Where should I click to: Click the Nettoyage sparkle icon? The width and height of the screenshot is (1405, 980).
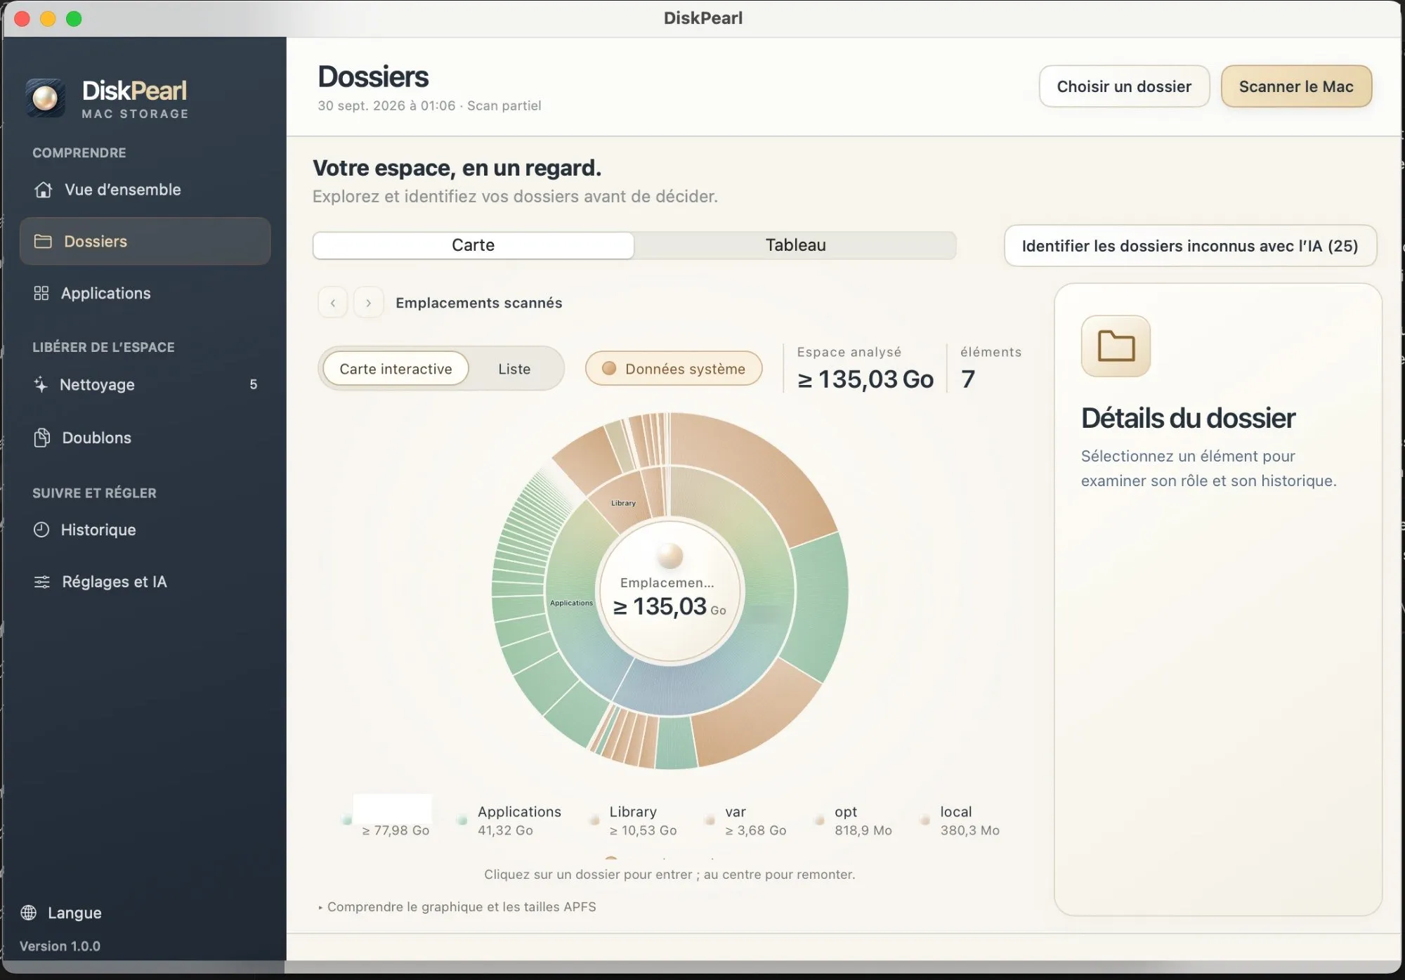(x=41, y=384)
